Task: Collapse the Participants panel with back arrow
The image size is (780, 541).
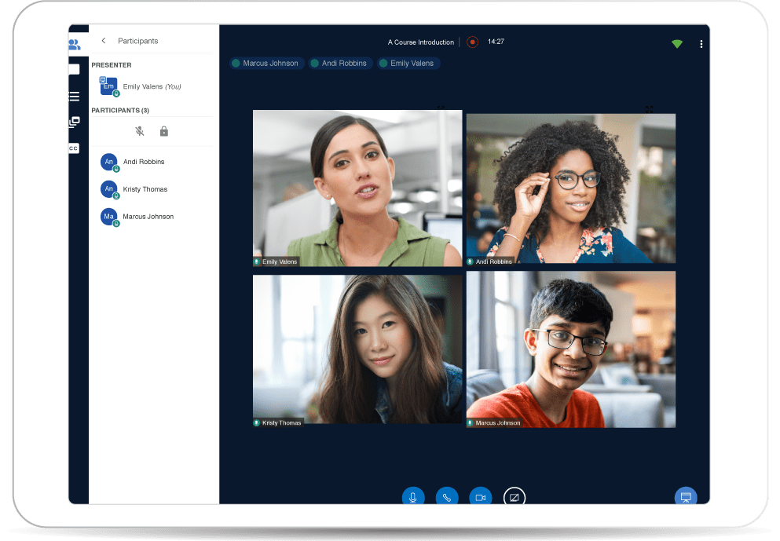Action: (x=104, y=41)
